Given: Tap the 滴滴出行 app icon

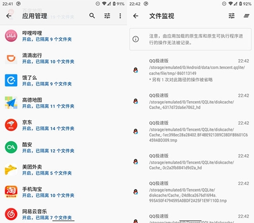Looking at the screenshot, I should click(11, 58).
